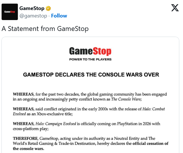Click the 'POWER TO THE PLAYERS' tagline

90,60
